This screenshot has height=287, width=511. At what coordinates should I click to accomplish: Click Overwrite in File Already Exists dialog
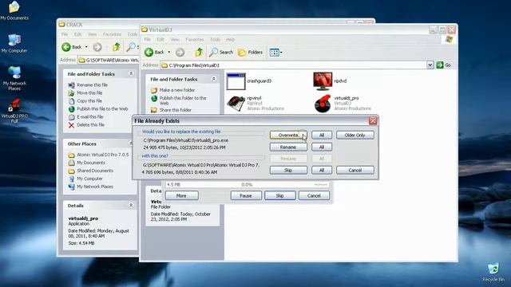point(288,135)
